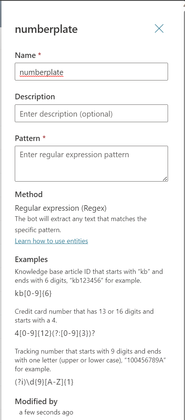Close the numberplate entity panel
Screen dimensions: 185x420
click(159, 28)
